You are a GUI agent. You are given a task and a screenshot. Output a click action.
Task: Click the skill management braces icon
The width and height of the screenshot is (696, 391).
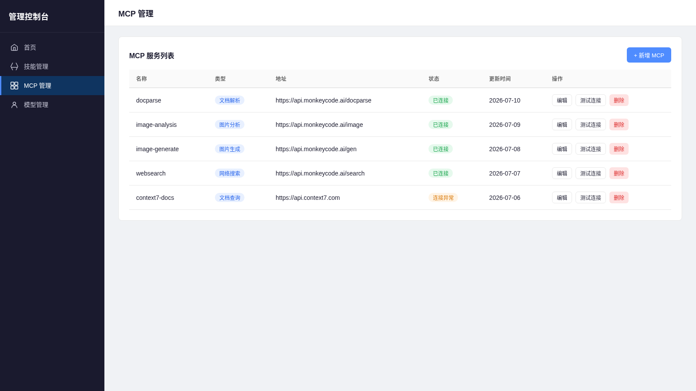click(x=14, y=66)
